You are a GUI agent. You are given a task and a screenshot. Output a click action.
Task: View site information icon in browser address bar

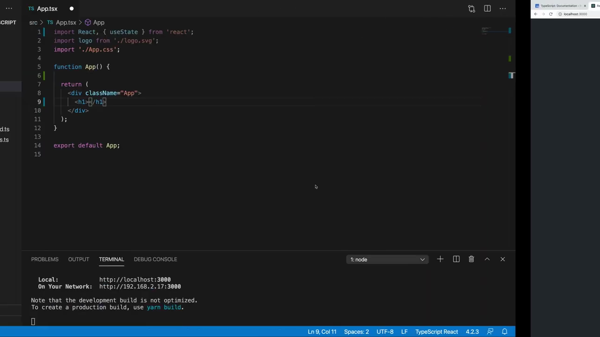pyautogui.click(x=560, y=14)
